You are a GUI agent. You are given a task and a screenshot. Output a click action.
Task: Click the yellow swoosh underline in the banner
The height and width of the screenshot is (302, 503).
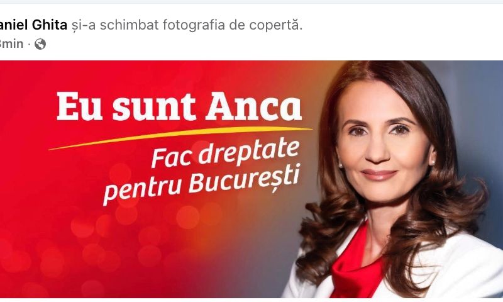point(180,137)
